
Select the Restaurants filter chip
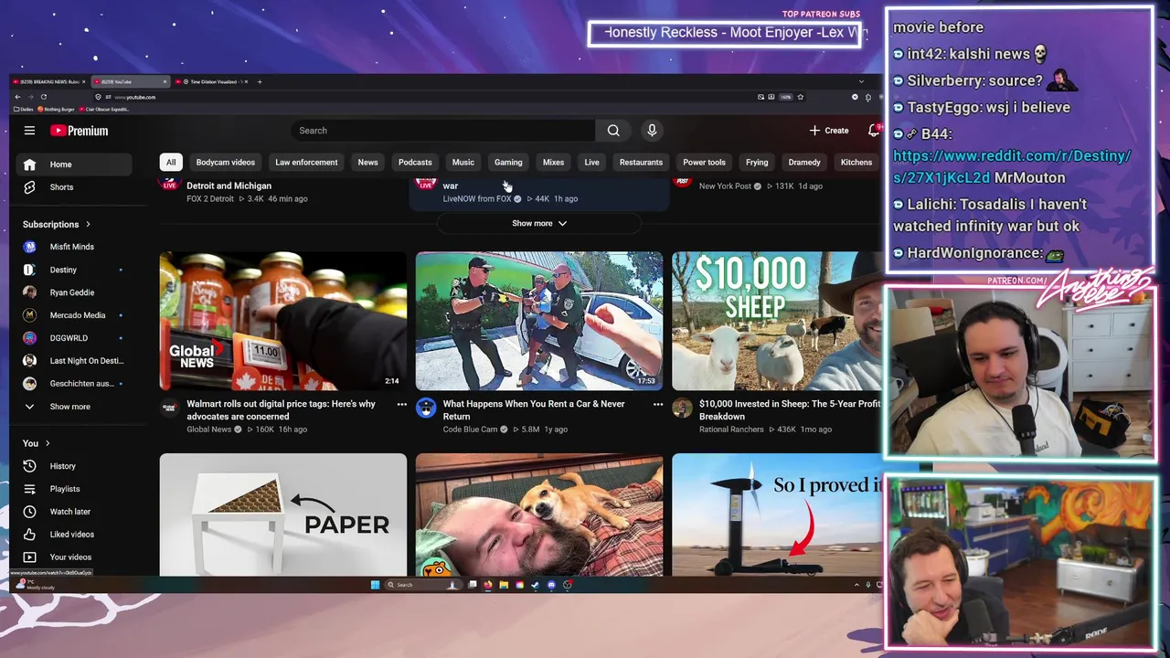coord(641,163)
